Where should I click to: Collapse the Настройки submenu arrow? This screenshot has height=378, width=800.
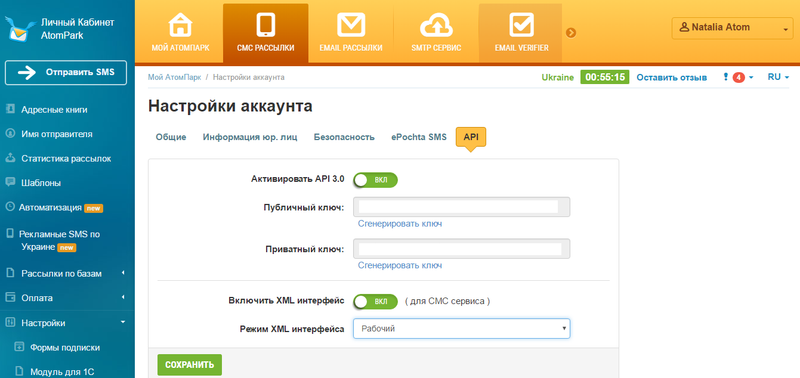[123, 322]
